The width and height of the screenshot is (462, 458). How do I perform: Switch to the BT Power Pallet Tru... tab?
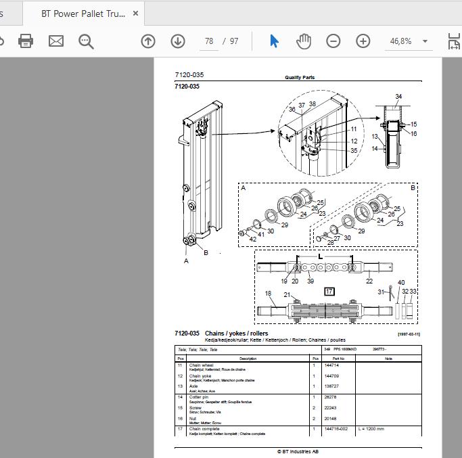[83, 14]
